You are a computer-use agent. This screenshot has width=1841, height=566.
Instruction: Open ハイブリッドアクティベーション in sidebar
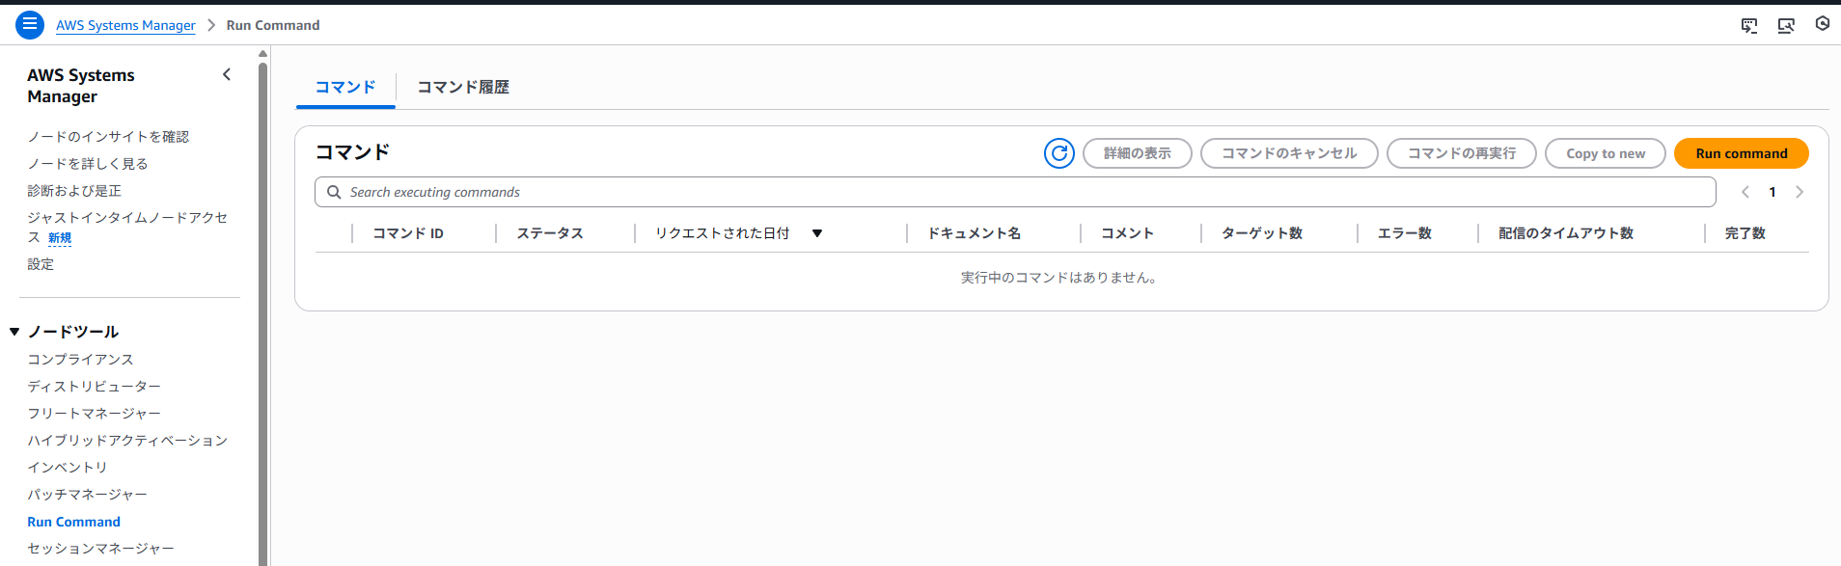[127, 441]
